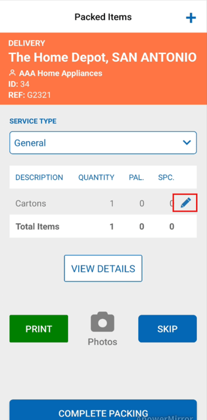Tap the Photos label under camera
This screenshot has height=420, width=207.
pyautogui.click(x=102, y=342)
